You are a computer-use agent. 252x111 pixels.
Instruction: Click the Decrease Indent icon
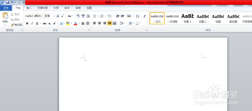tap(117, 16)
